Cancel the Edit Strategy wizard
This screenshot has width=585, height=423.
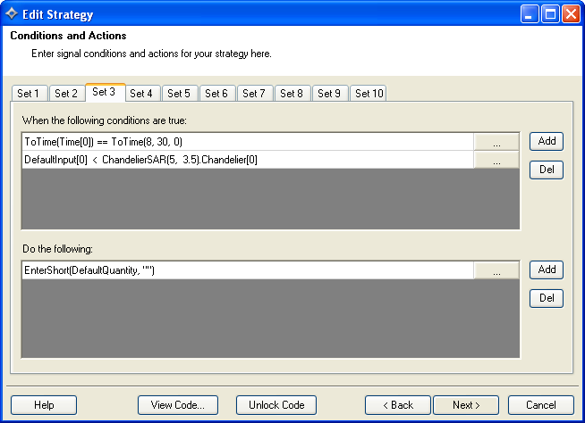click(x=541, y=405)
